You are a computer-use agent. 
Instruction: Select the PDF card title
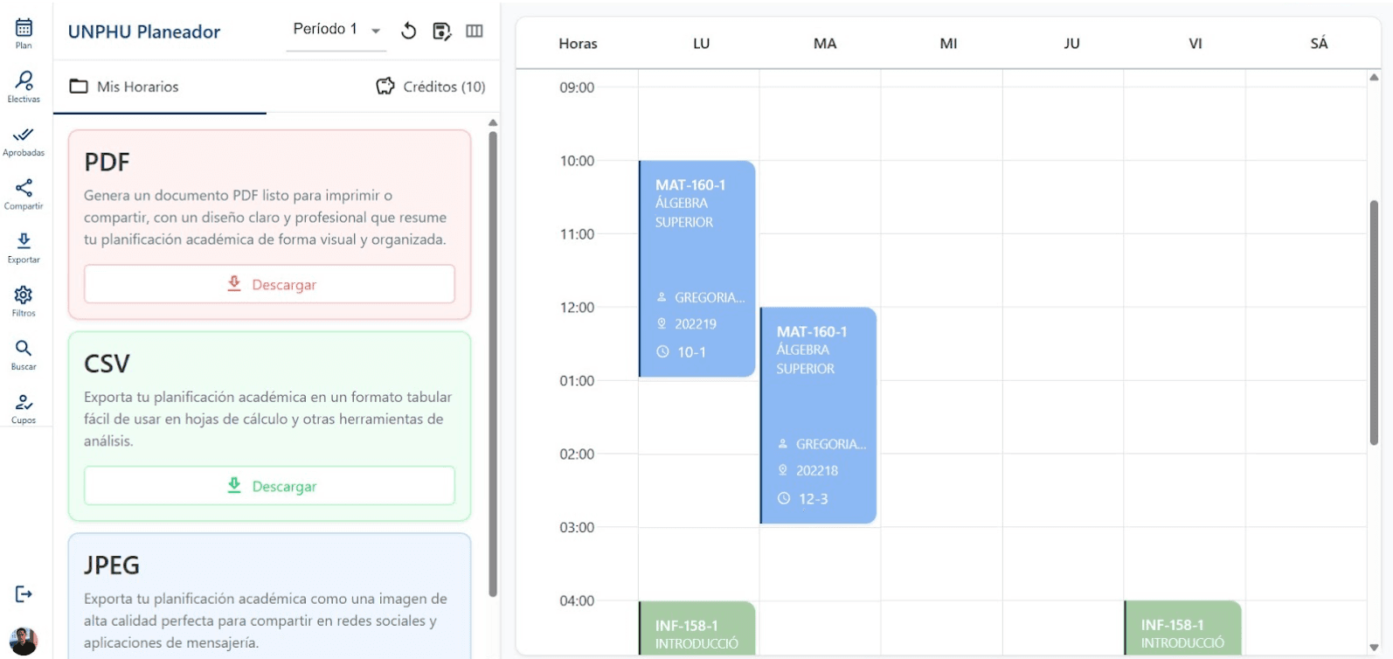click(107, 163)
